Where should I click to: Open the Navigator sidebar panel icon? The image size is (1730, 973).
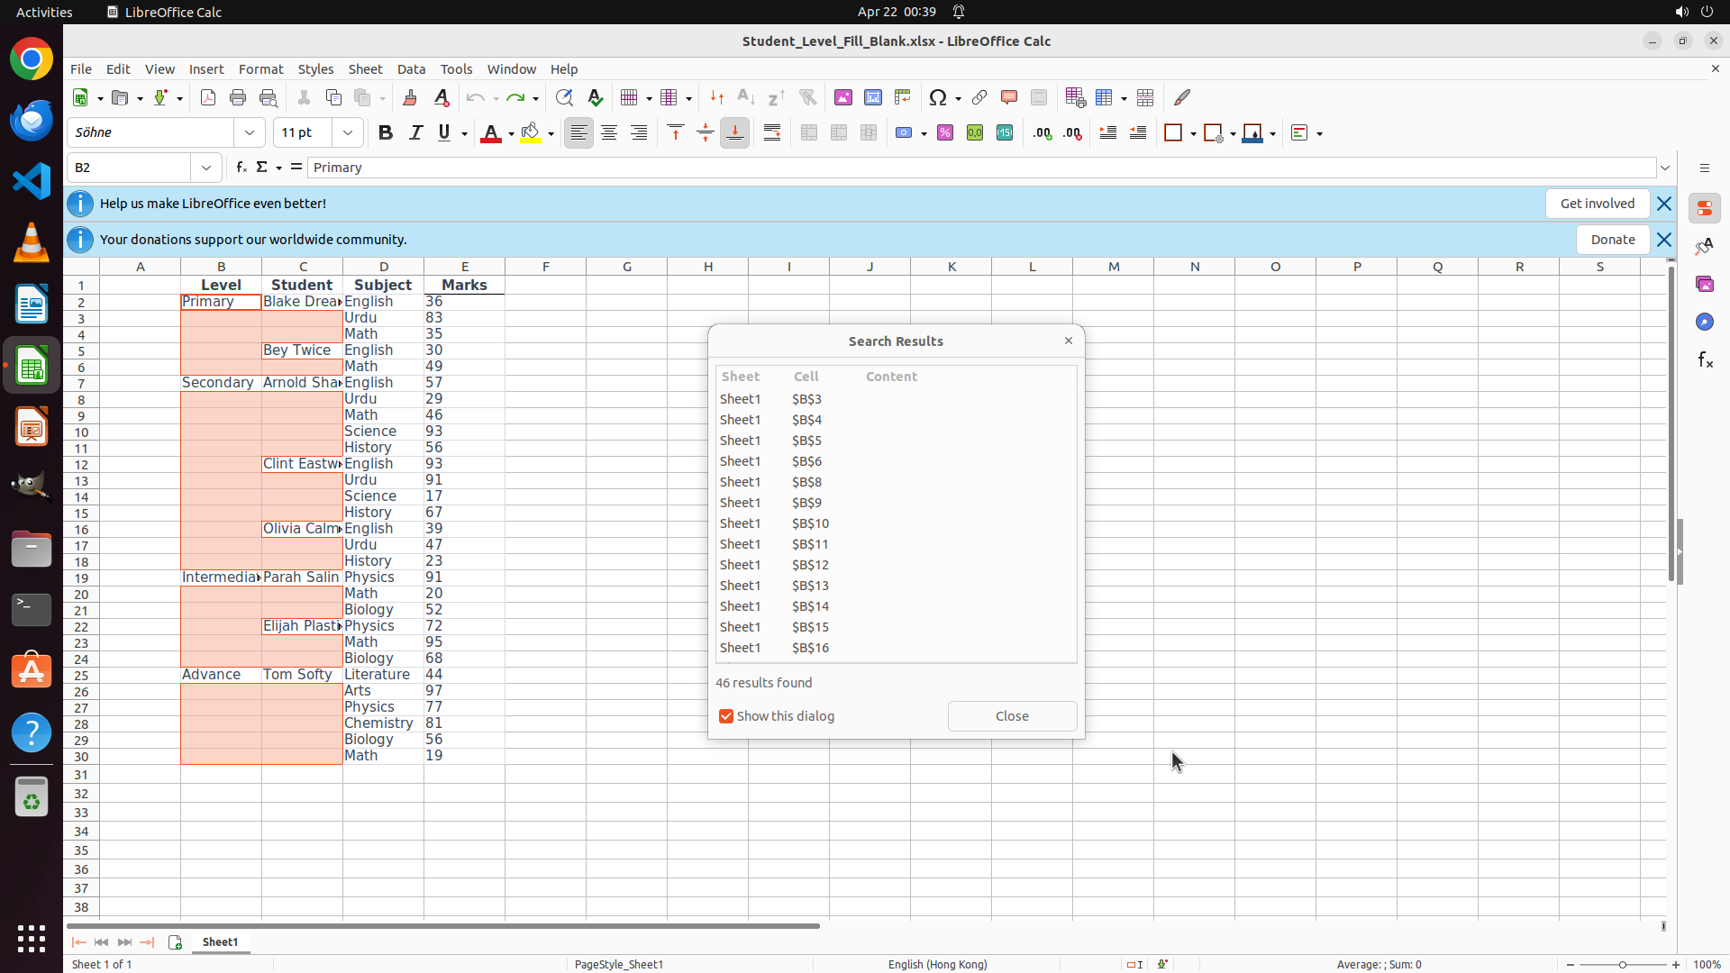[x=1704, y=322]
